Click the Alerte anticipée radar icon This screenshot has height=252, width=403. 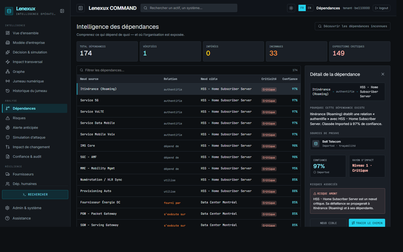pyautogui.click(x=8, y=128)
